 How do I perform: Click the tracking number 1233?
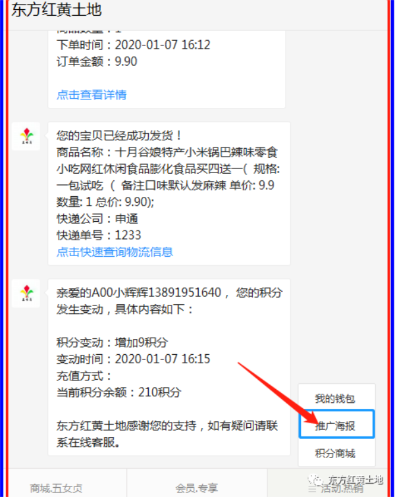pos(128,235)
